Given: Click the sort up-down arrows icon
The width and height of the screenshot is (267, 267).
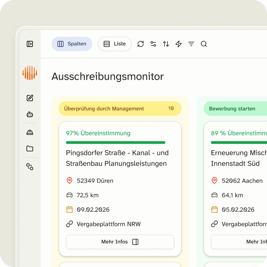Looking at the screenshot, I should [166, 44].
